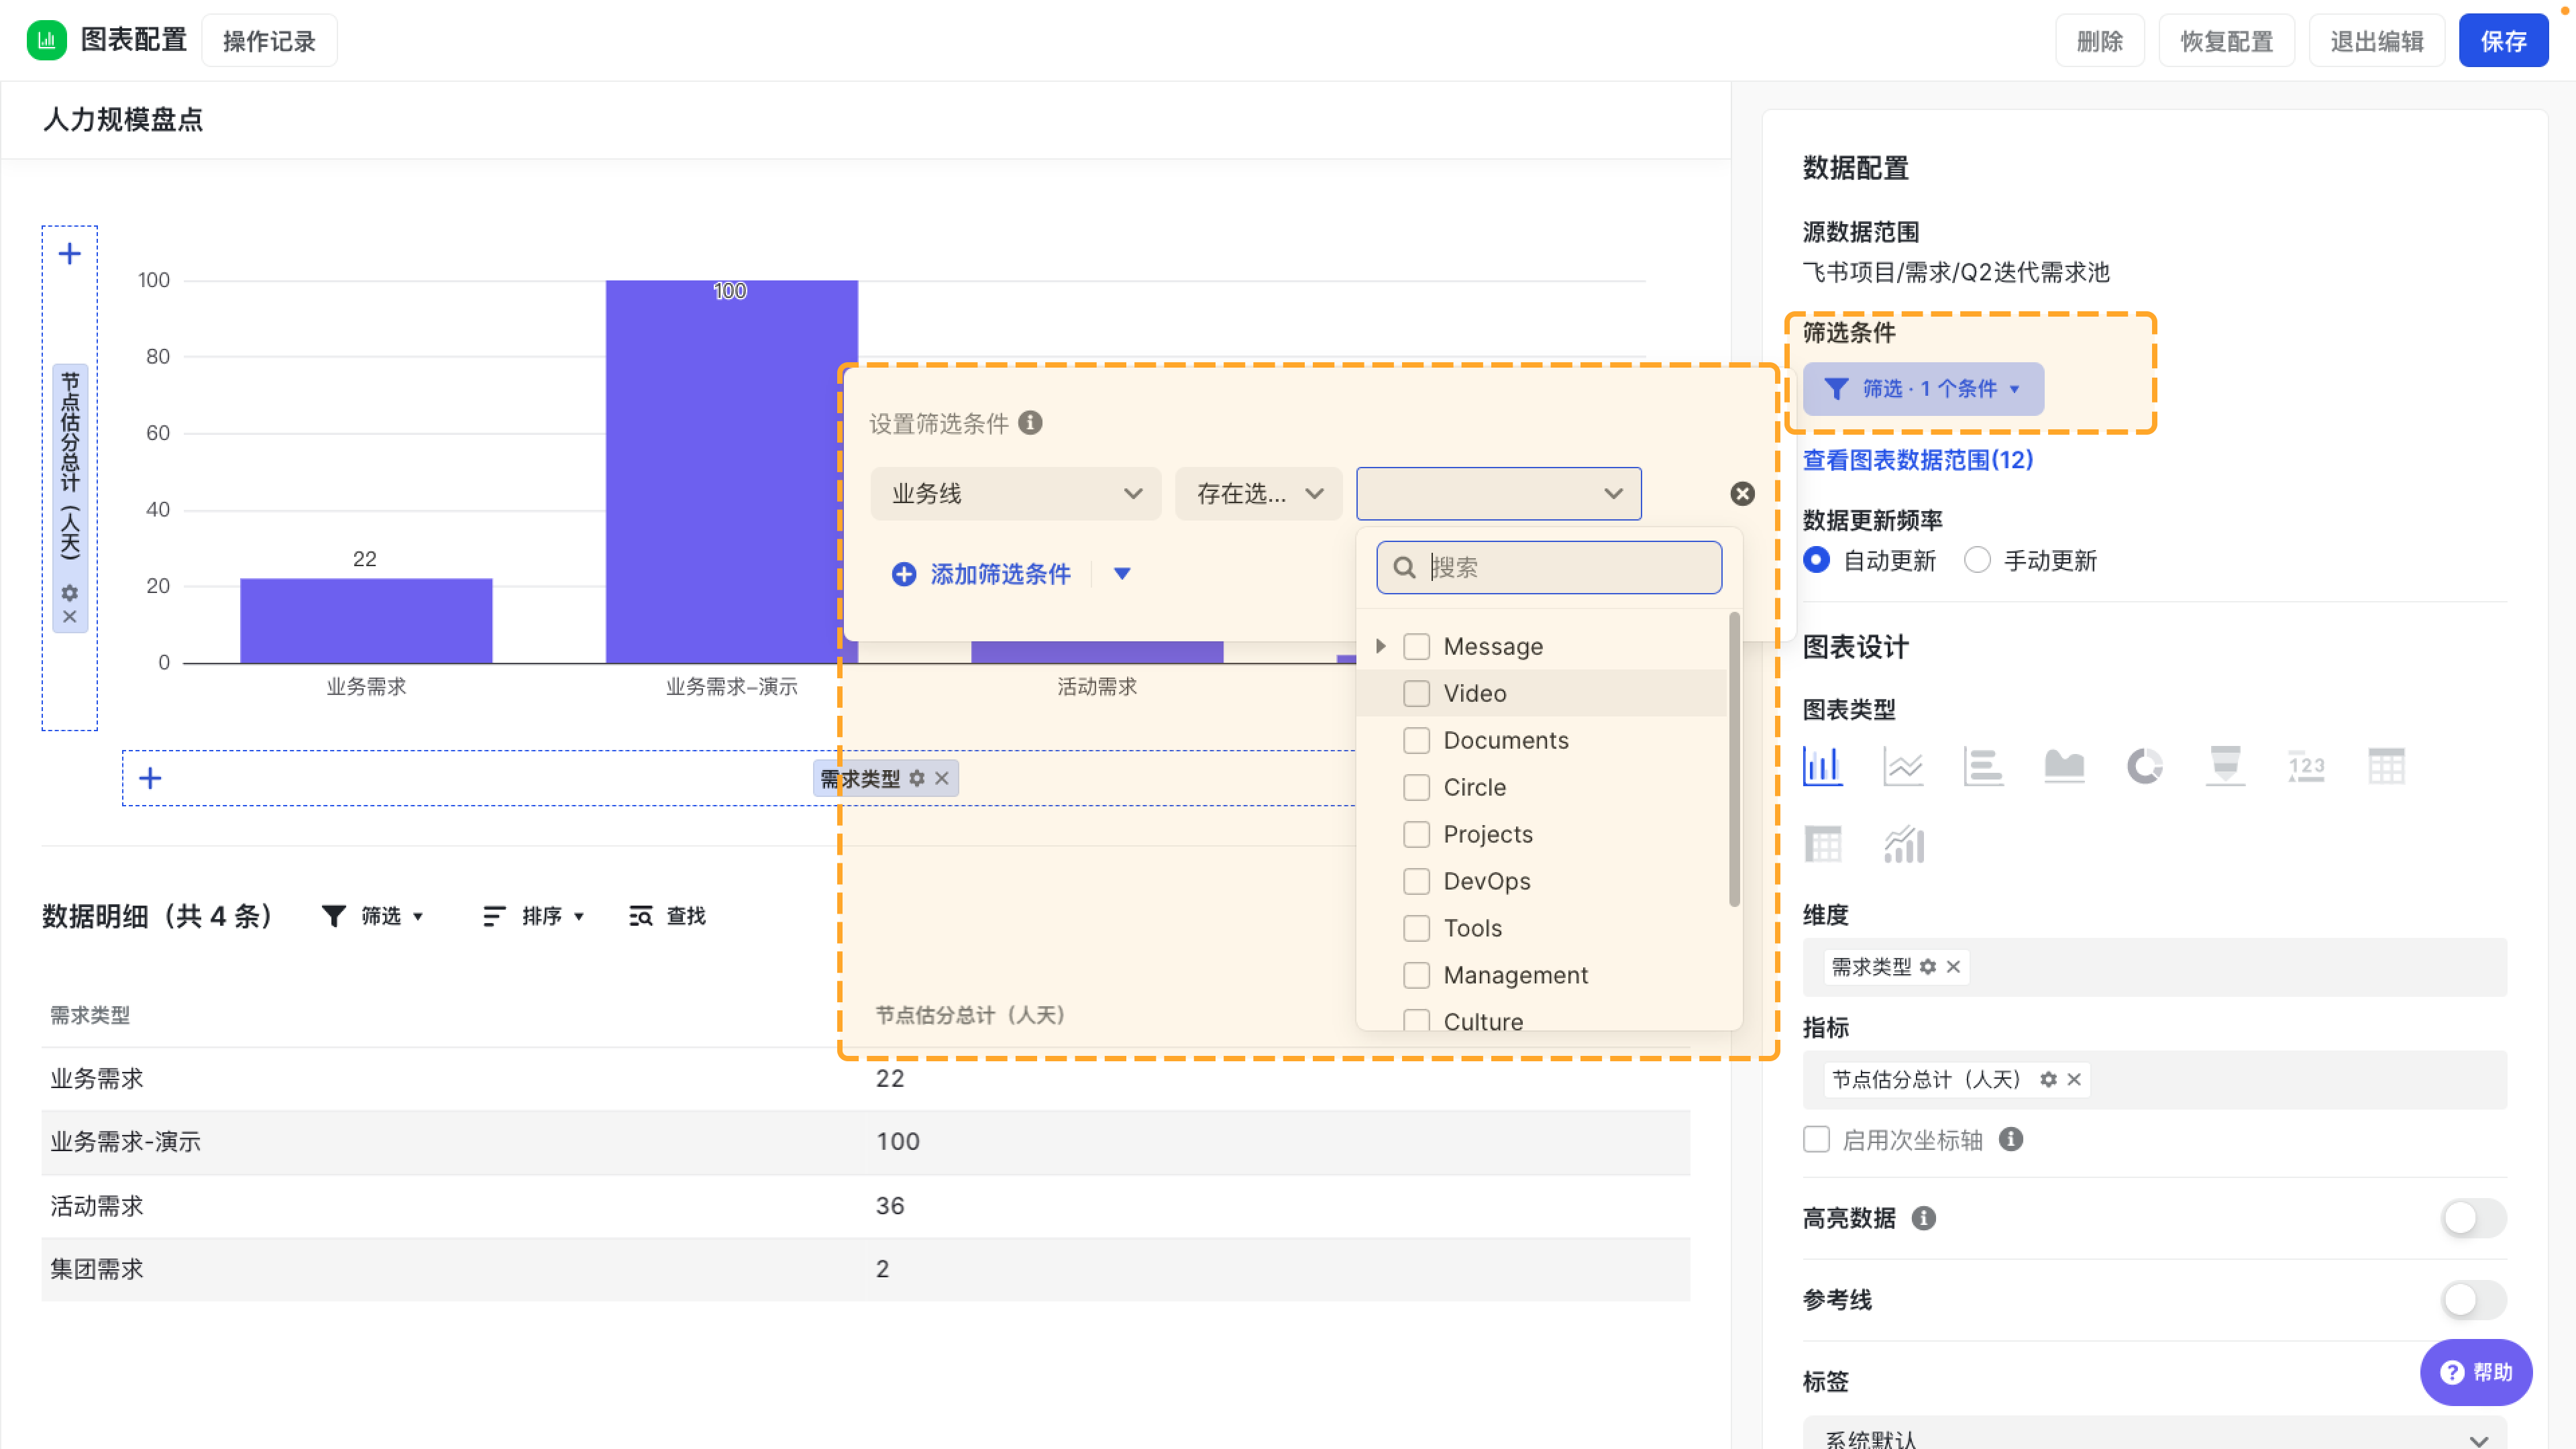The height and width of the screenshot is (1449, 2576).
Task: Open the 筛选 dropdown in 数据明细
Action: [374, 916]
